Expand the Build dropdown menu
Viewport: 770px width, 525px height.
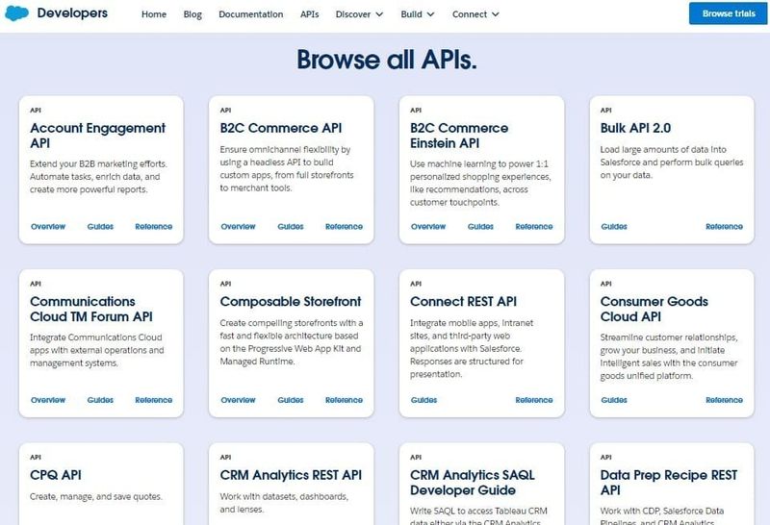[x=418, y=14]
